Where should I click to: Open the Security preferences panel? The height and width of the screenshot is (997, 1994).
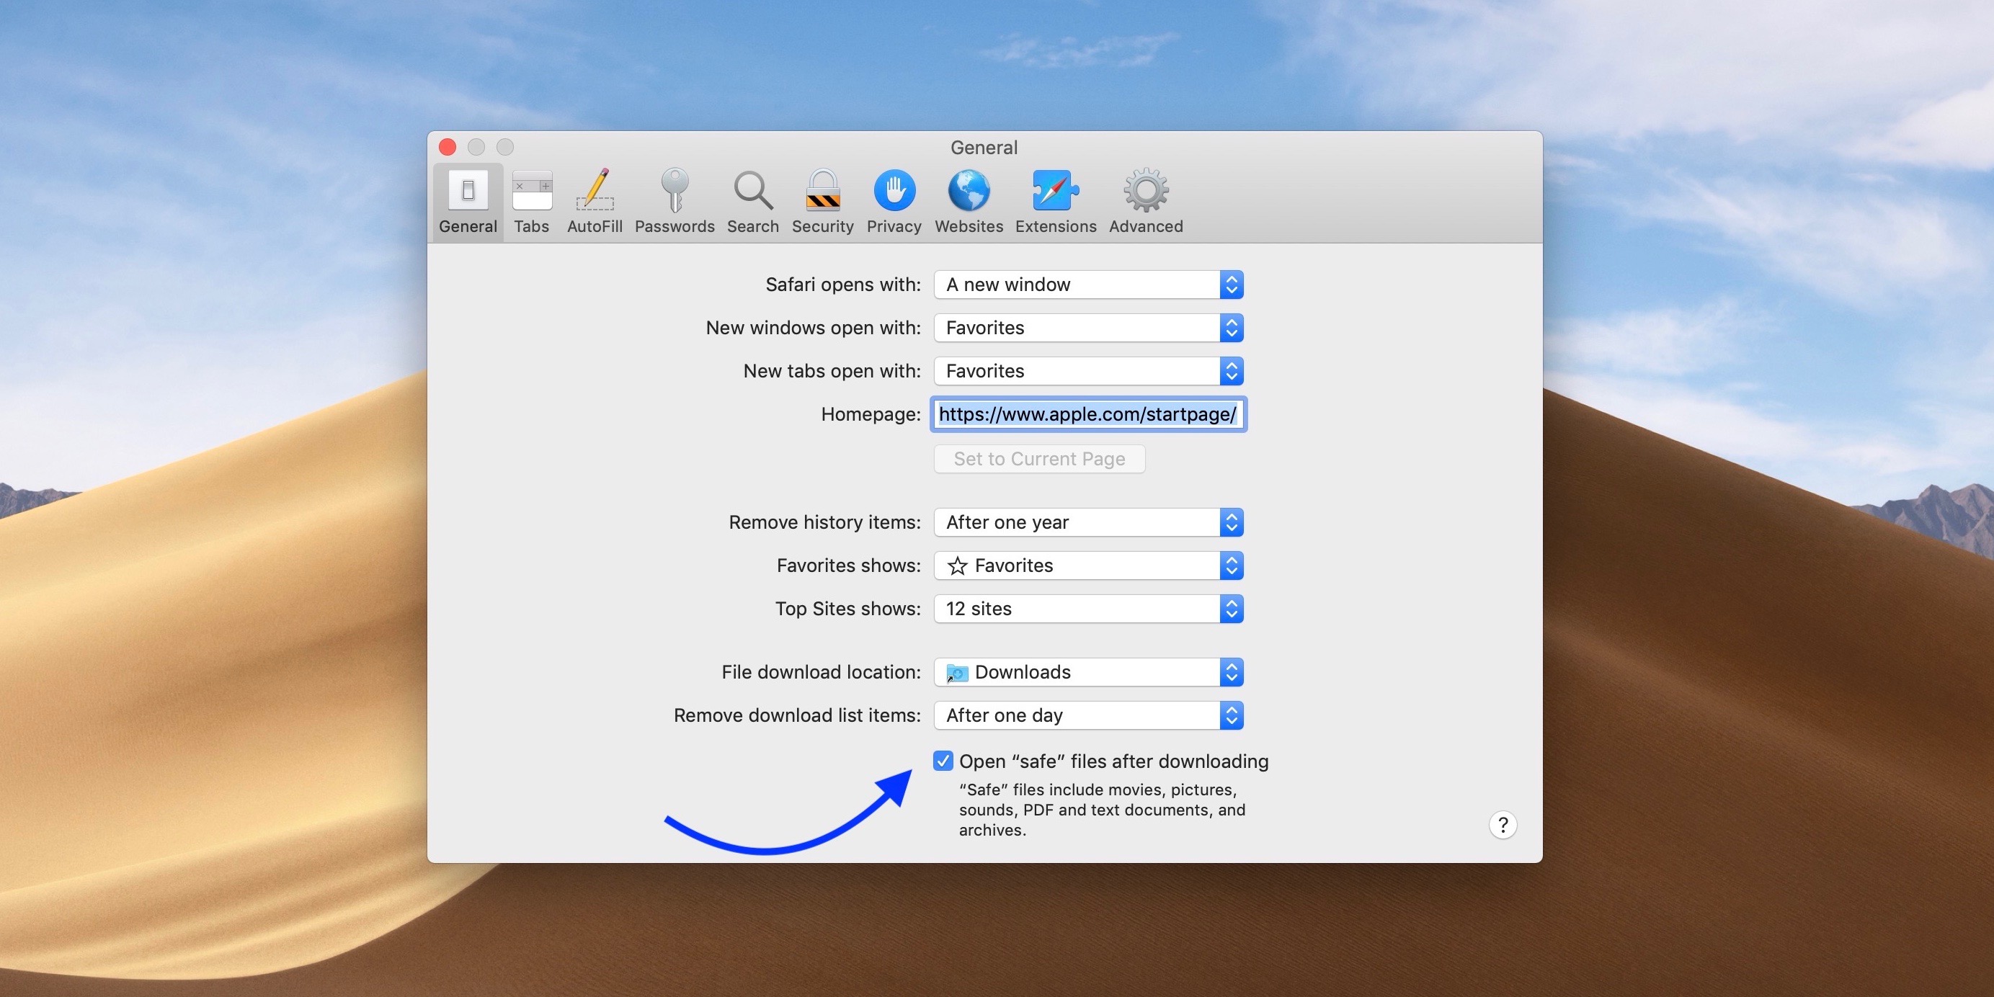click(823, 201)
